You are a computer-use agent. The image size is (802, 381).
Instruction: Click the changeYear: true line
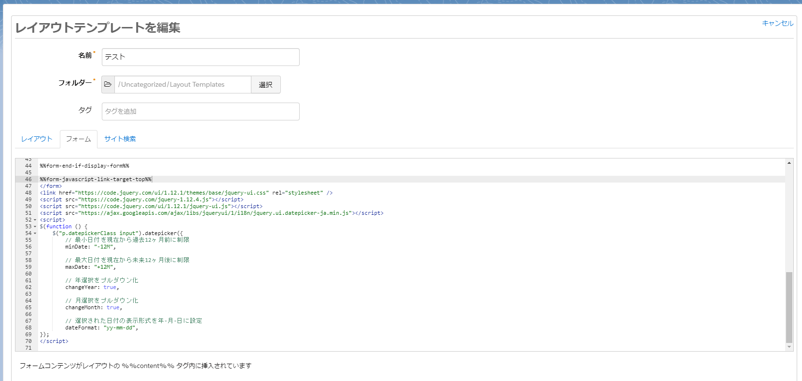click(92, 287)
